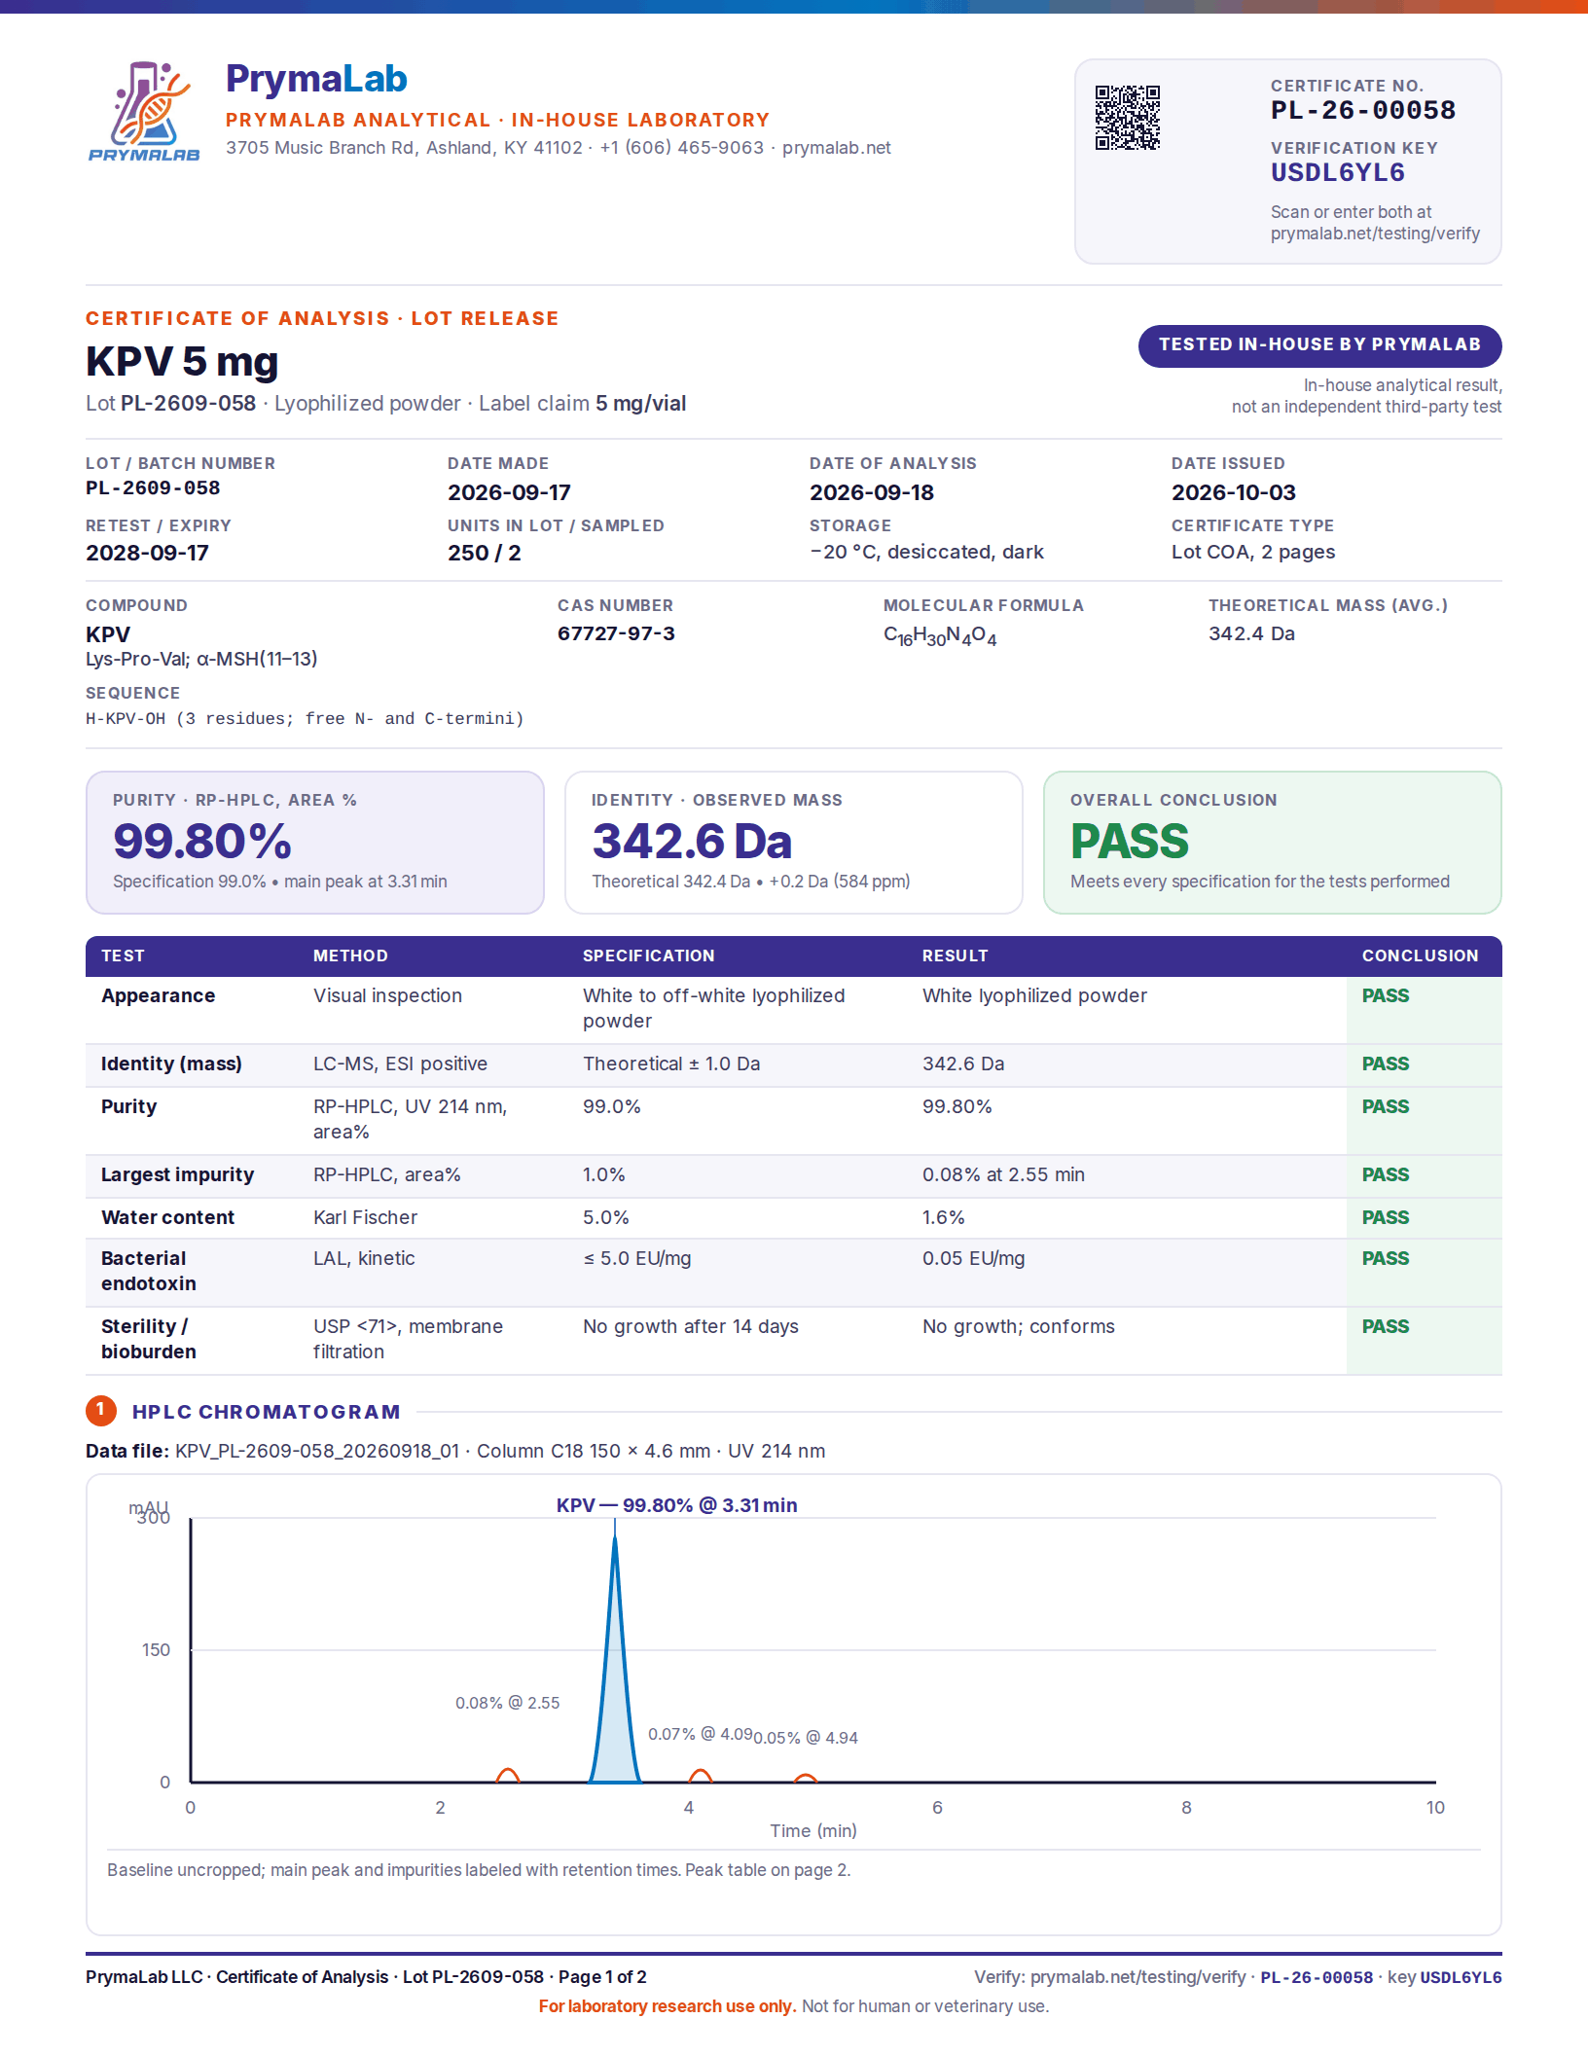
Task: Open prymalab.net/testing/verify link in certificate box
Action: (x=1374, y=234)
